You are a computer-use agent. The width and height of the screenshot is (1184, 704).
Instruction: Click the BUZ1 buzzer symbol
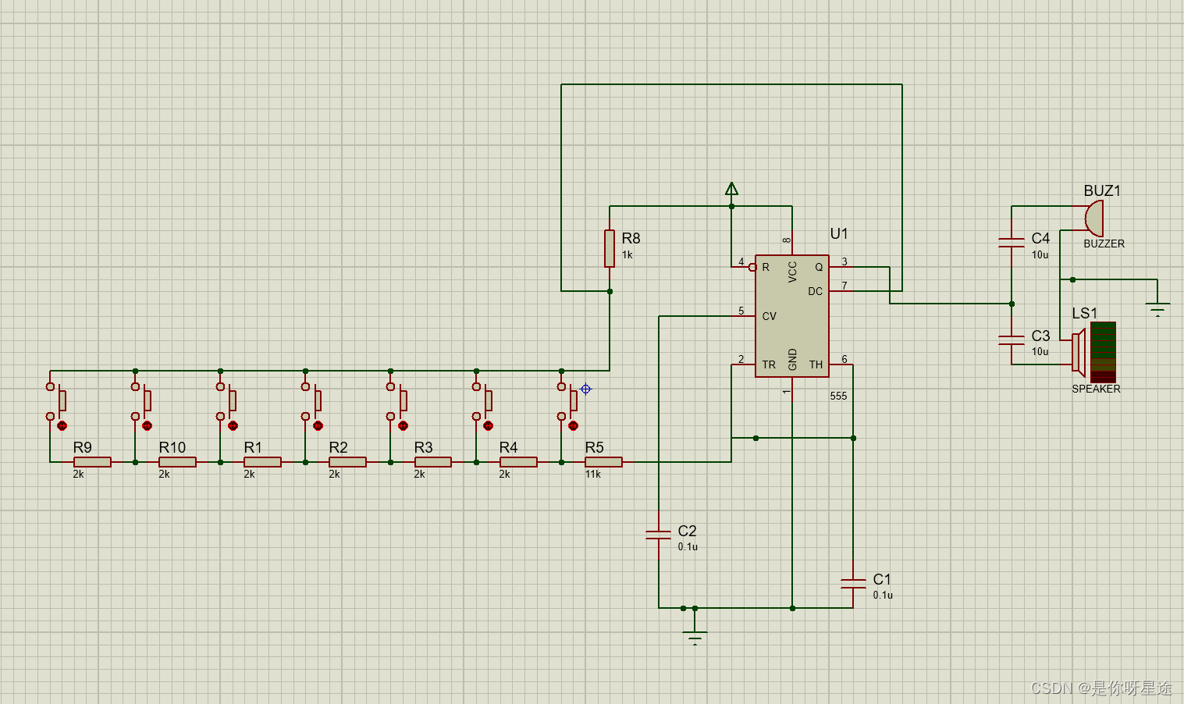(x=1094, y=219)
